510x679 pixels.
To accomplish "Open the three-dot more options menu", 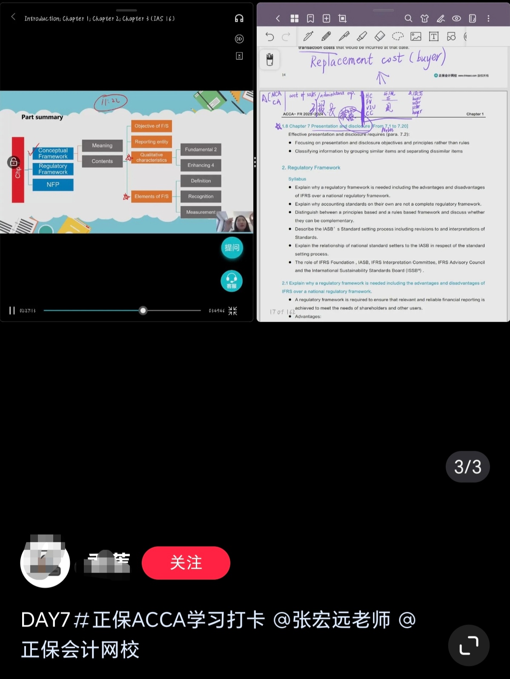I will [488, 18].
